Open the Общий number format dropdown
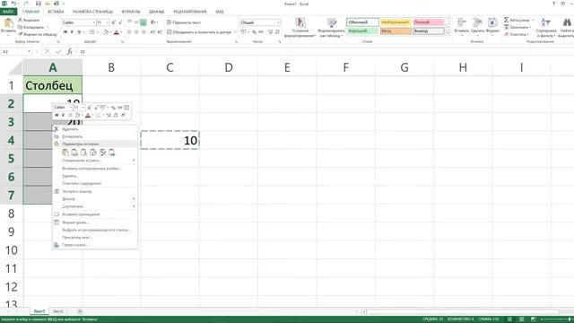Viewport: 574px width, 323px height. pos(278,22)
